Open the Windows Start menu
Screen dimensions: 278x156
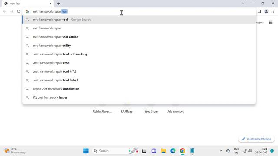click(86, 151)
